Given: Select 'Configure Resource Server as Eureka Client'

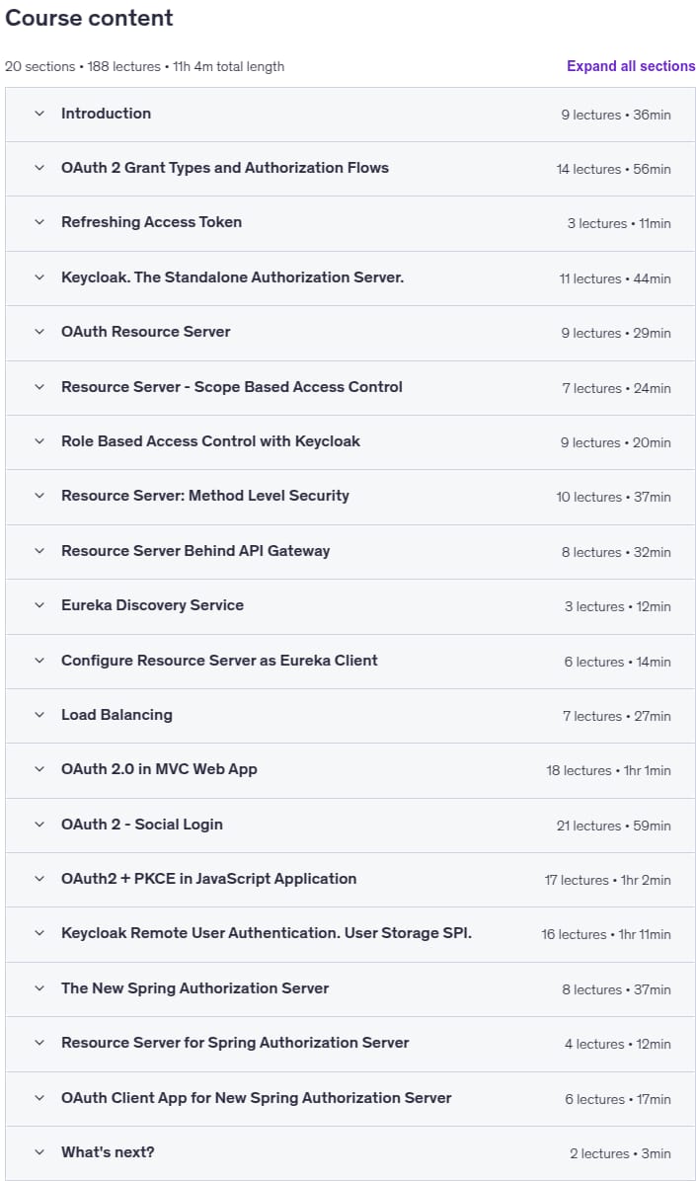Looking at the screenshot, I should coord(219,661).
